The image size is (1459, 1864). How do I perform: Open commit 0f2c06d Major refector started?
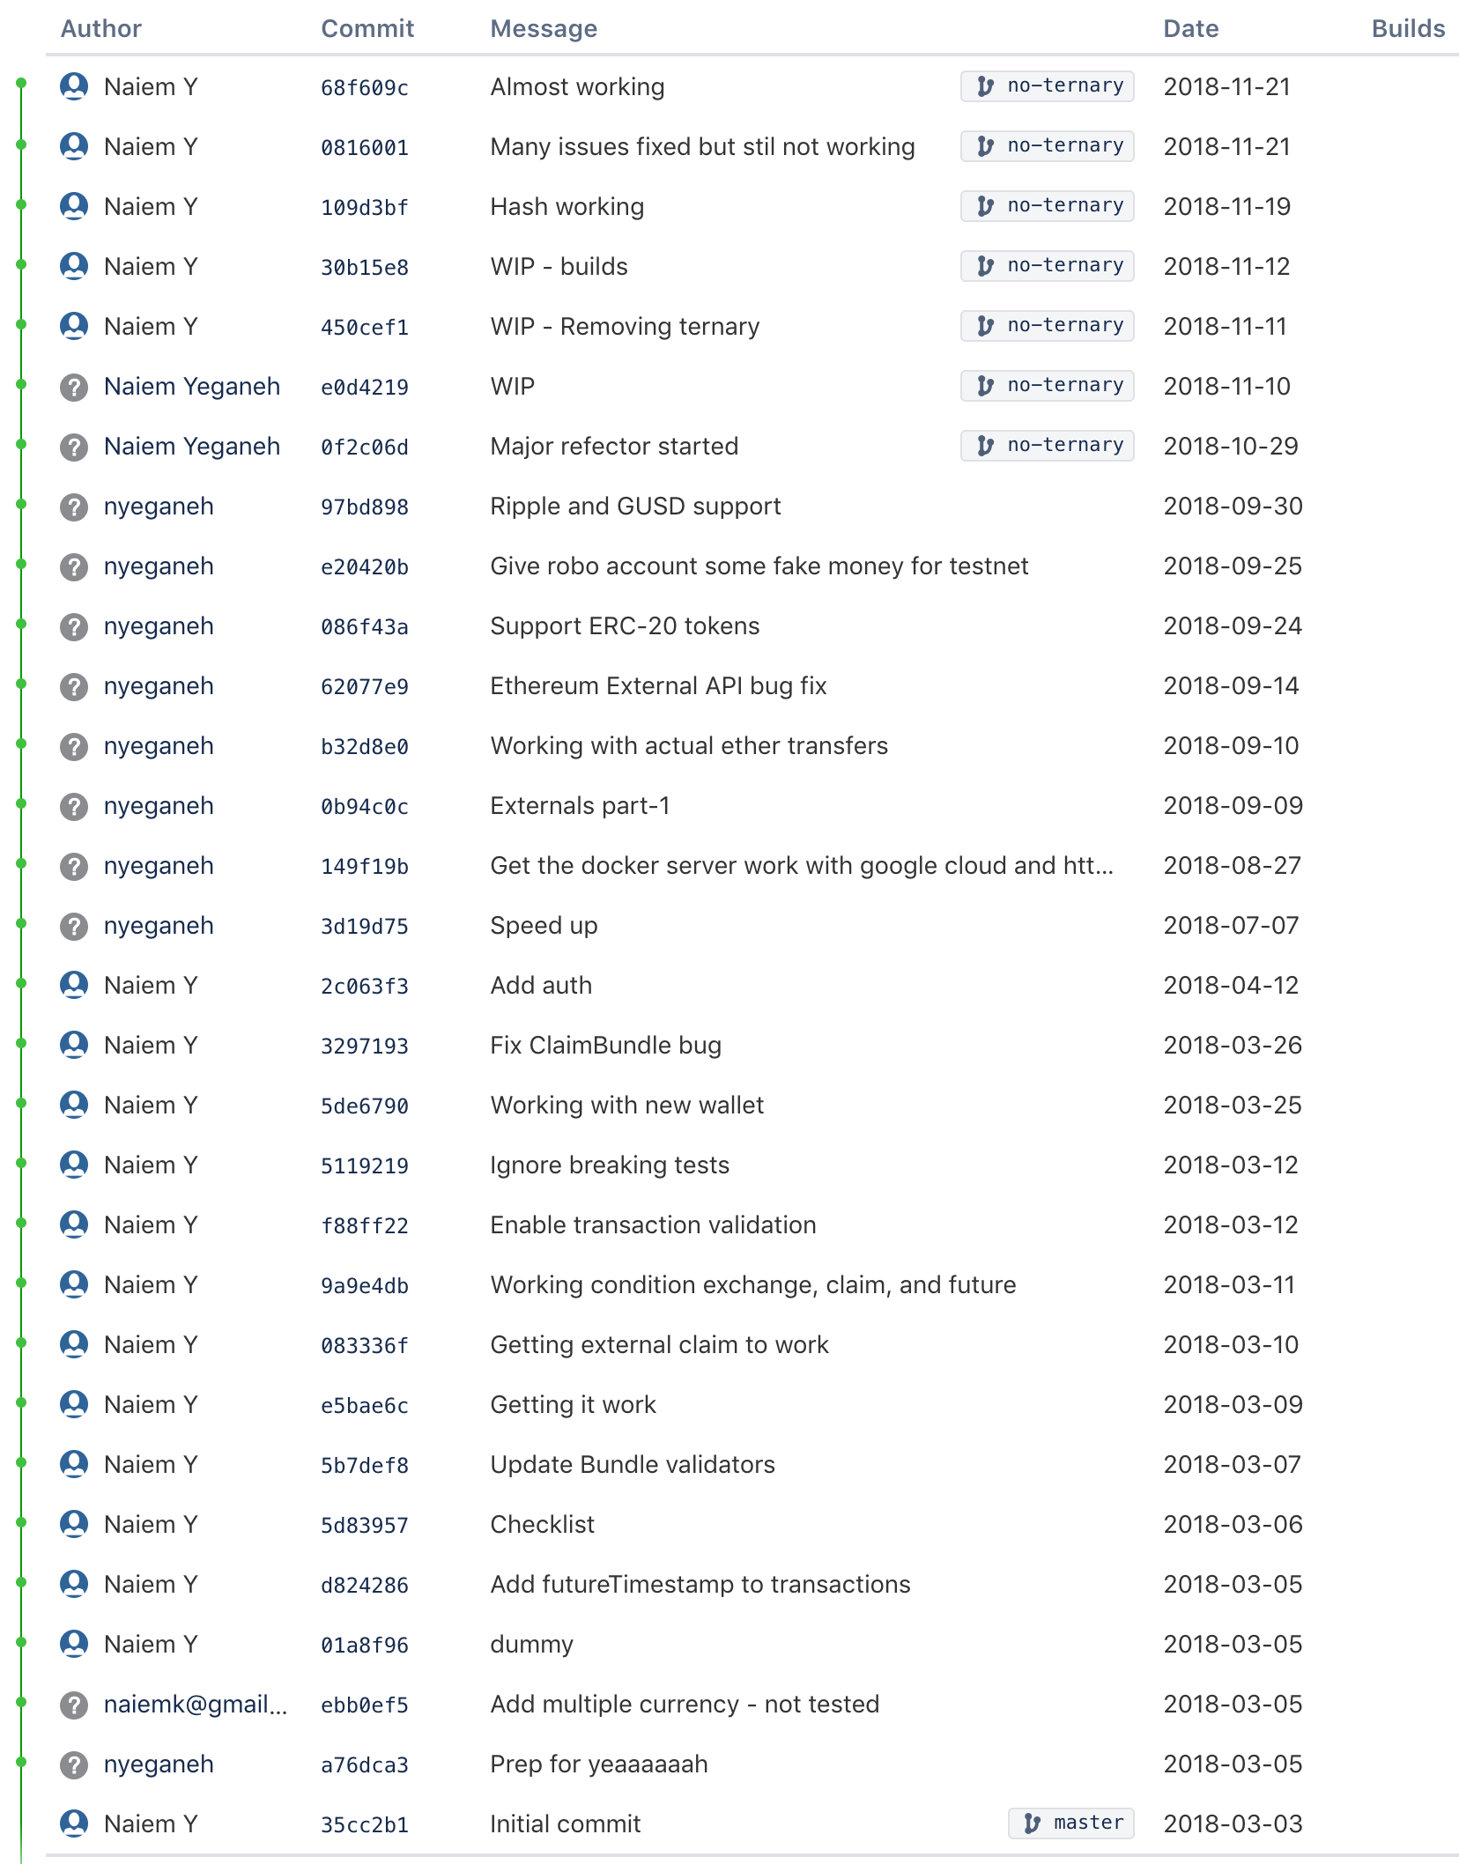click(x=364, y=447)
